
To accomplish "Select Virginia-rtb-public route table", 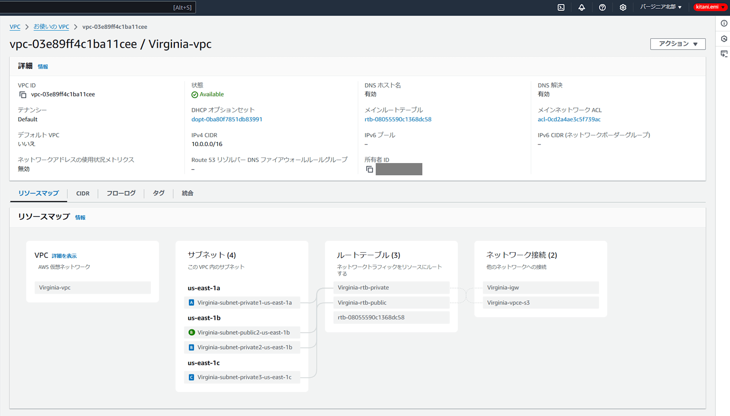I will (x=391, y=303).
